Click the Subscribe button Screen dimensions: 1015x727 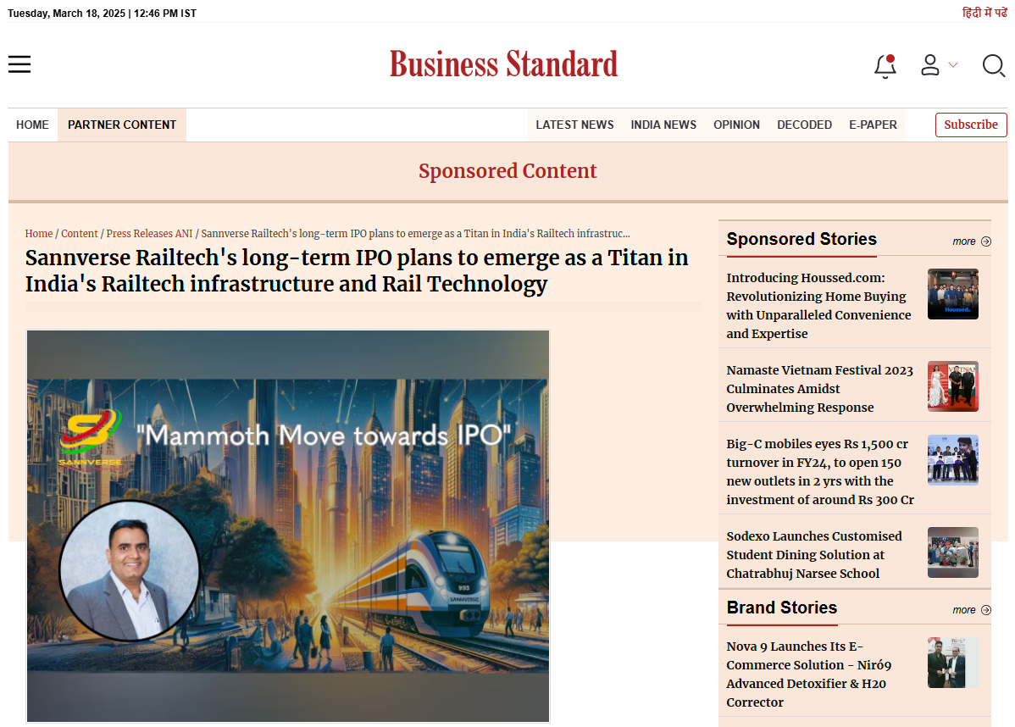point(971,125)
